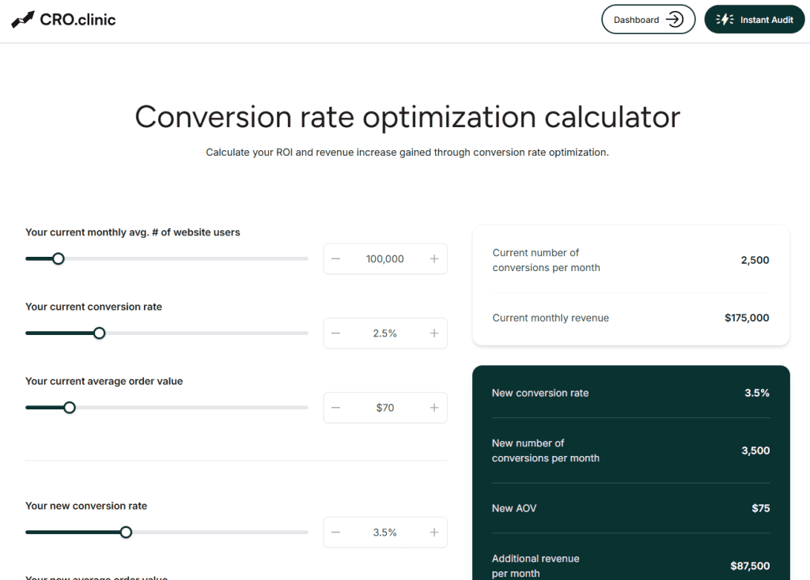Decrease monthly website users with minus

336,259
